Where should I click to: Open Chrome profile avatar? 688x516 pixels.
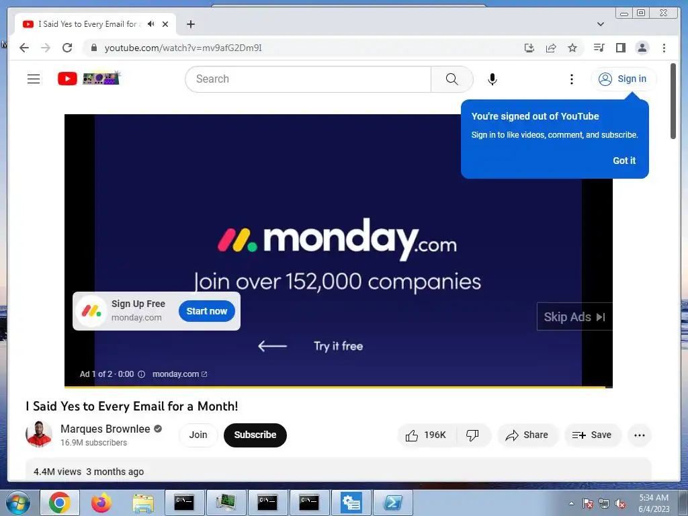coord(642,48)
